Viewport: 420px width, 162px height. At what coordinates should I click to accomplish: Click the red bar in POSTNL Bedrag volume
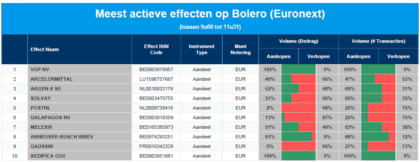[299, 108]
